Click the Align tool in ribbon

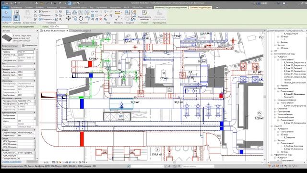click(x=68, y=12)
